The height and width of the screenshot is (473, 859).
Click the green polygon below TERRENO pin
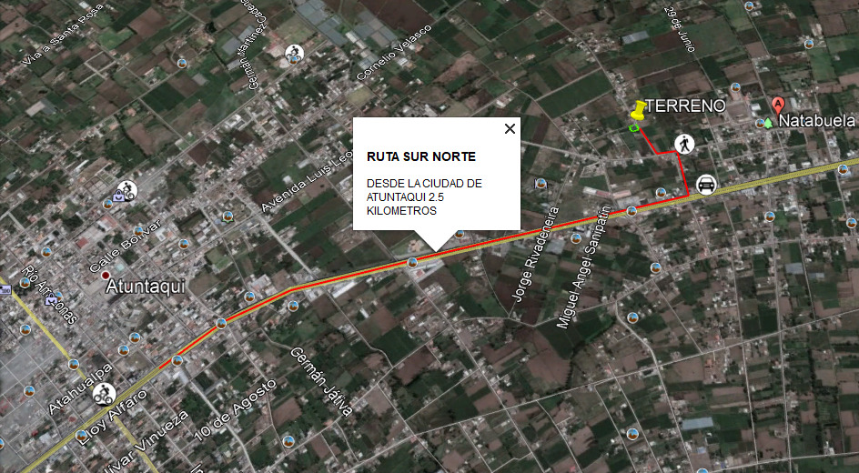[x=634, y=127]
